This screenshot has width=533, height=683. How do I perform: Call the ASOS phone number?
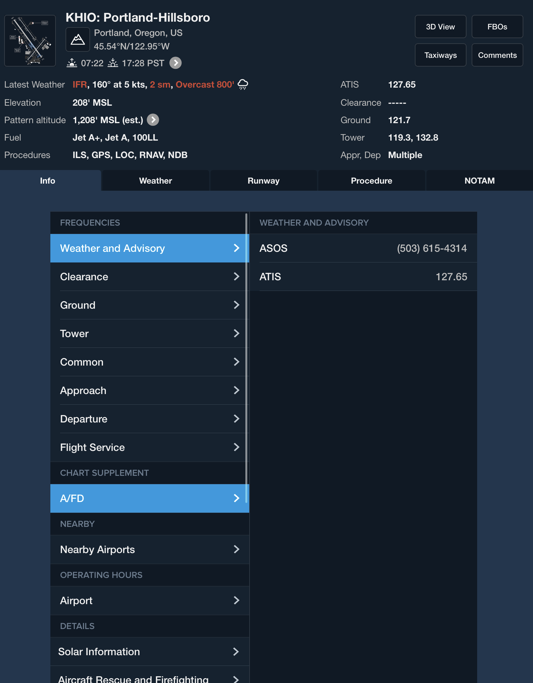point(432,248)
